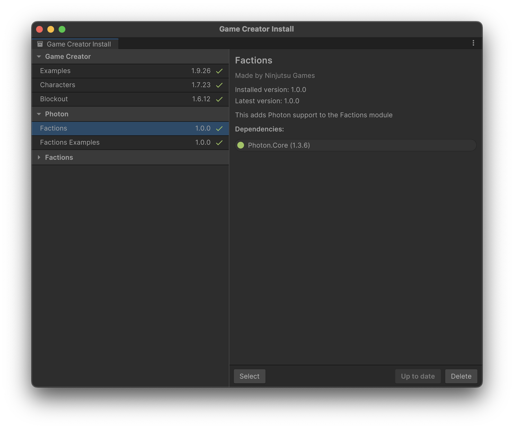Select the Blockout module
Screen dimensions: 514x429
click(54, 99)
